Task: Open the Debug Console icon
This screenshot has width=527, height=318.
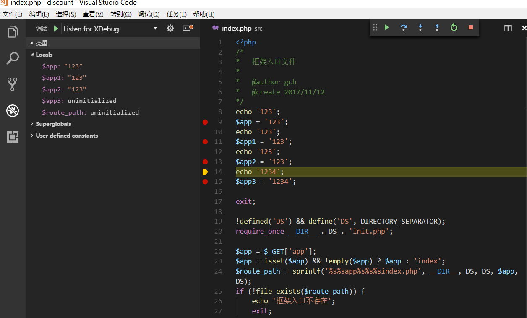Action: coord(188,28)
